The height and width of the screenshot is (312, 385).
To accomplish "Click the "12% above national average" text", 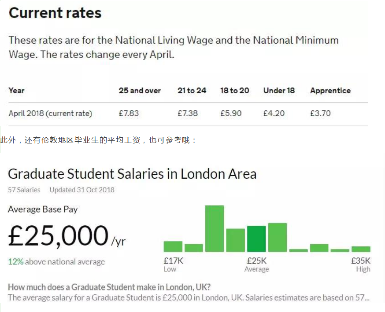I will tap(56, 262).
